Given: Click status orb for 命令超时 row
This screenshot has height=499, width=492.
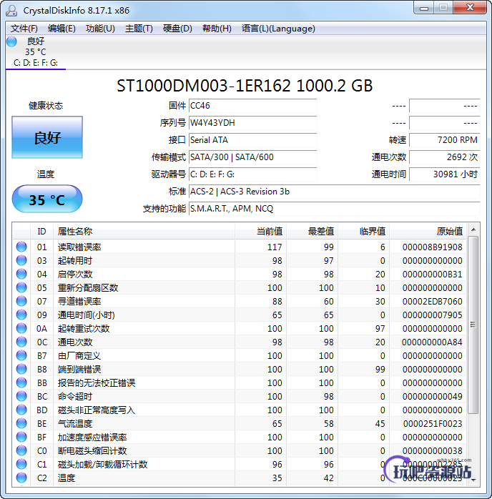Looking at the screenshot, I should point(21,396).
